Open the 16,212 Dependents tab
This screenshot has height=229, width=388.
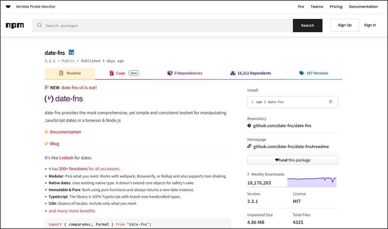point(251,73)
